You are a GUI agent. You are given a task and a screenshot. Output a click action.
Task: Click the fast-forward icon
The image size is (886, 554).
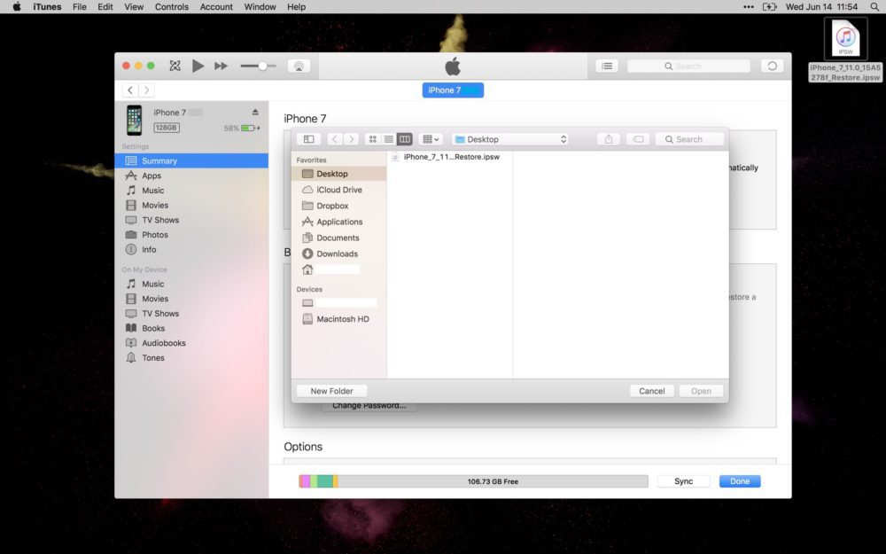[x=219, y=66]
